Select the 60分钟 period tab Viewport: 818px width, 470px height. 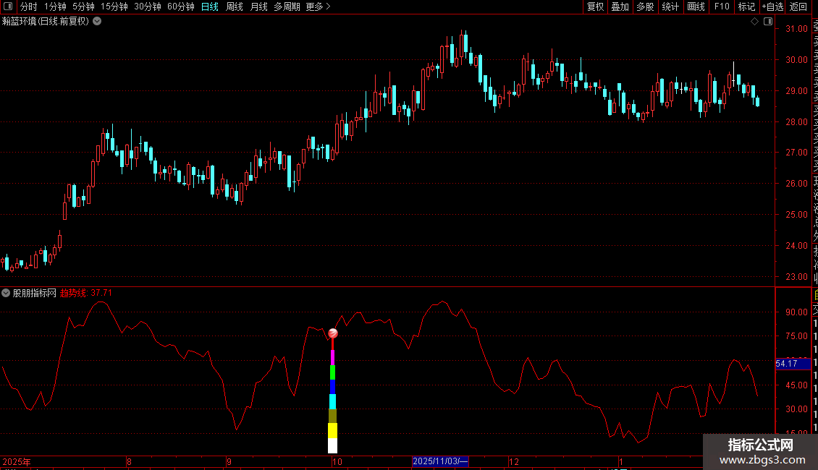click(x=180, y=7)
